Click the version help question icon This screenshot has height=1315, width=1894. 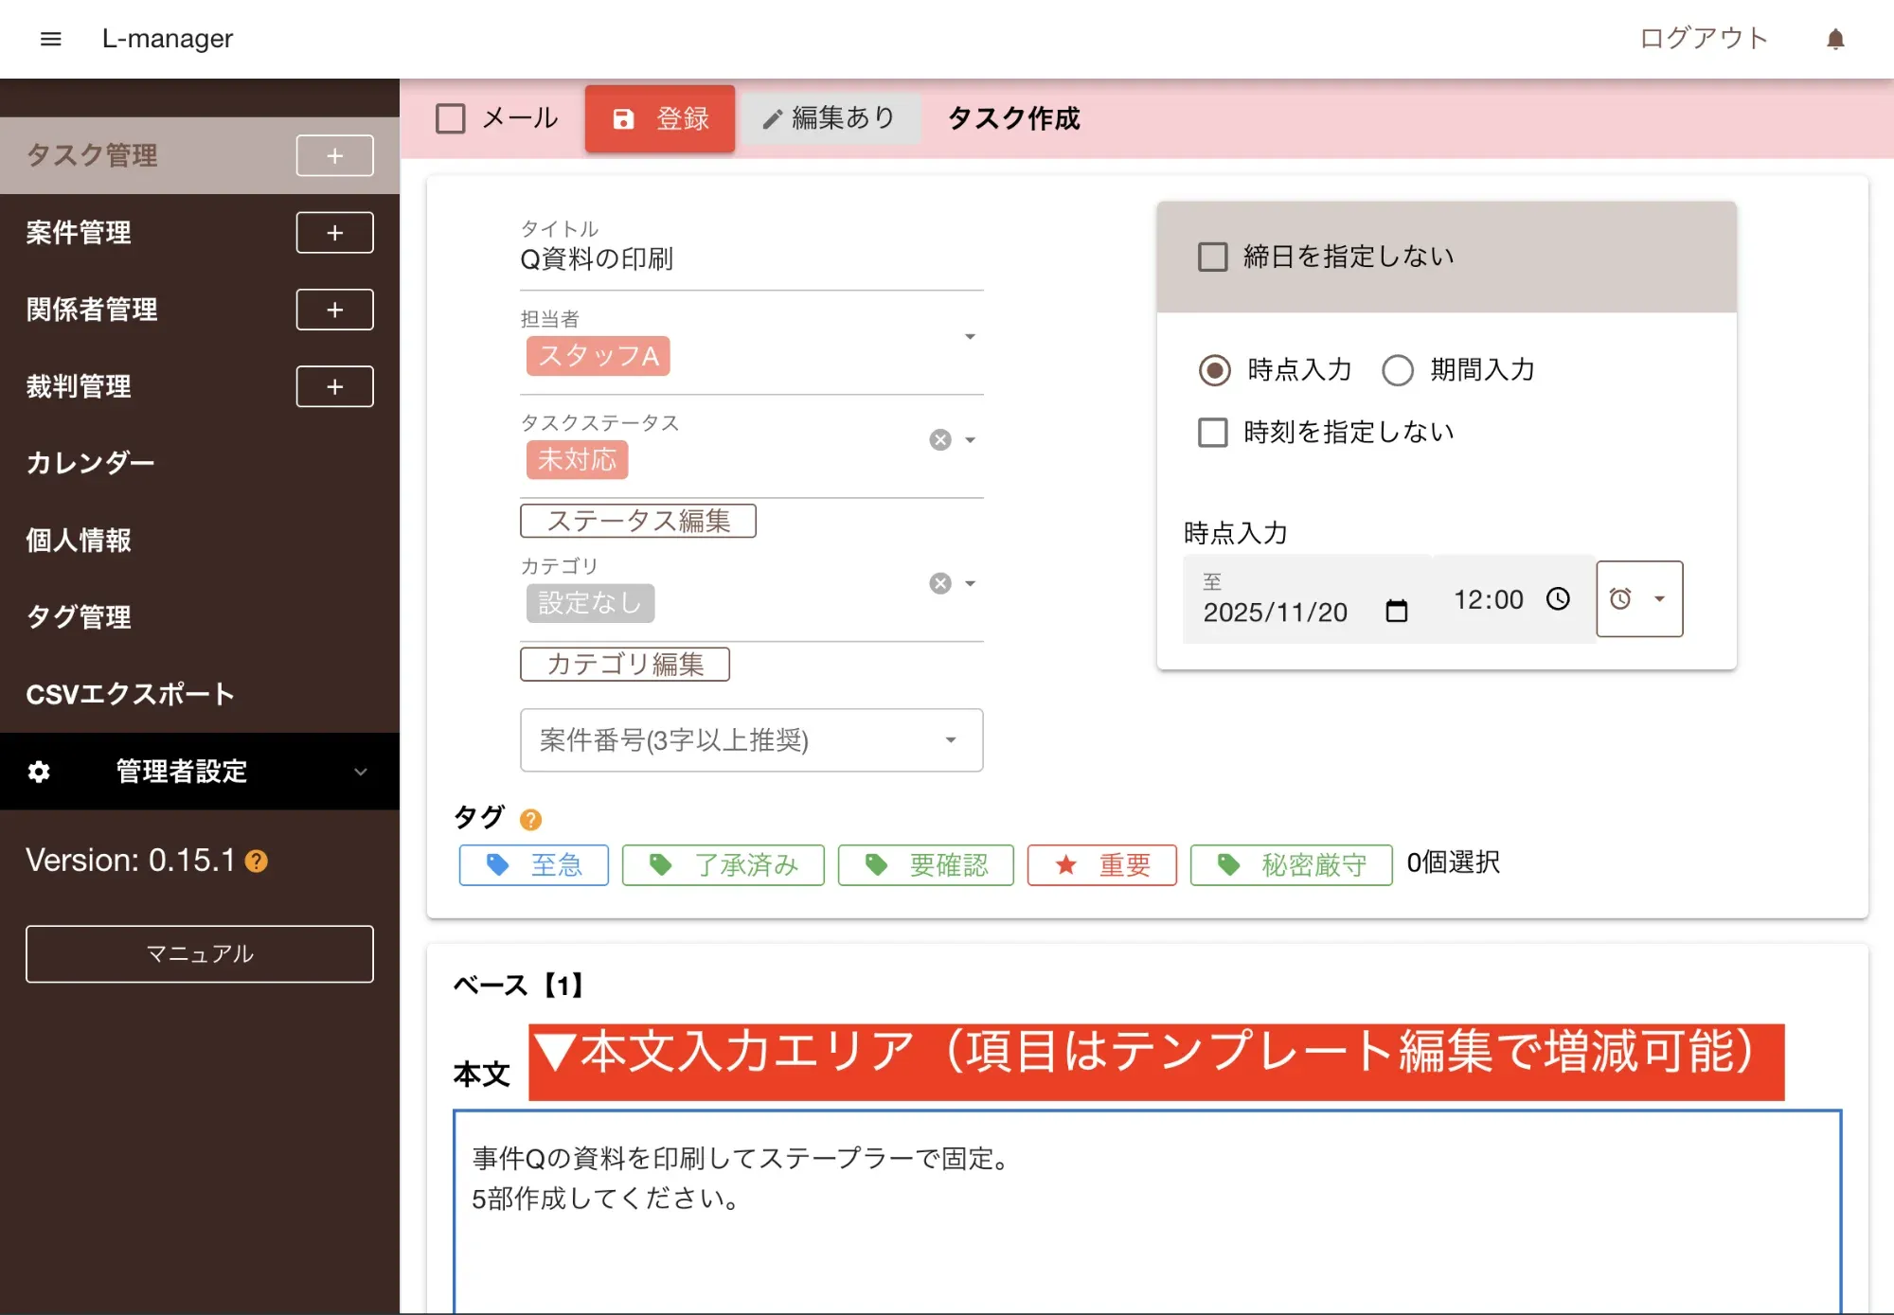coord(257,862)
